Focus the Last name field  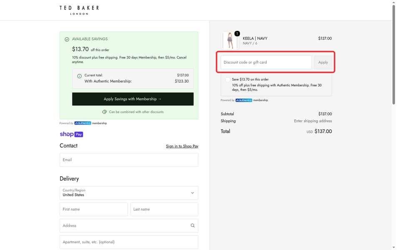[x=164, y=209]
